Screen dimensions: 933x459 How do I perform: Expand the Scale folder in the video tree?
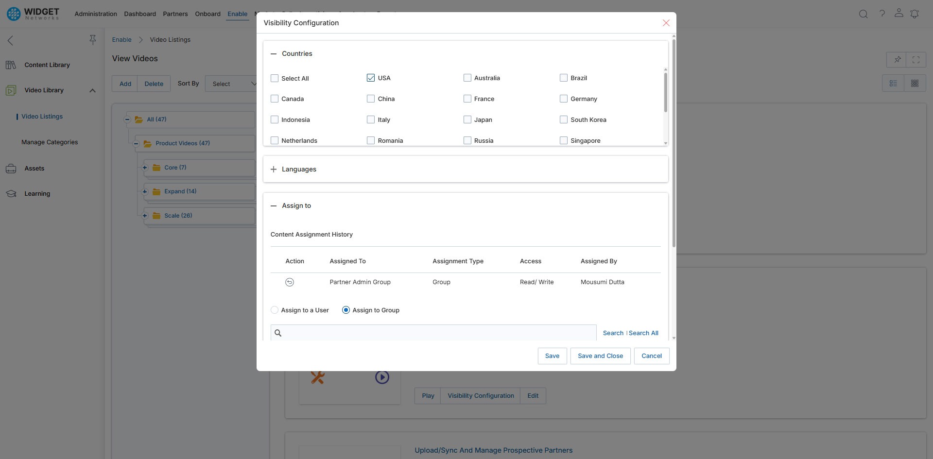point(145,216)
